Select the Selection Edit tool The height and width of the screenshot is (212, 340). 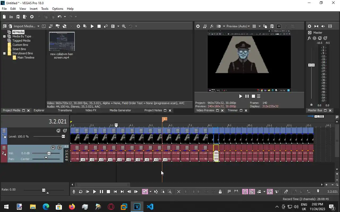pos(163,192)
